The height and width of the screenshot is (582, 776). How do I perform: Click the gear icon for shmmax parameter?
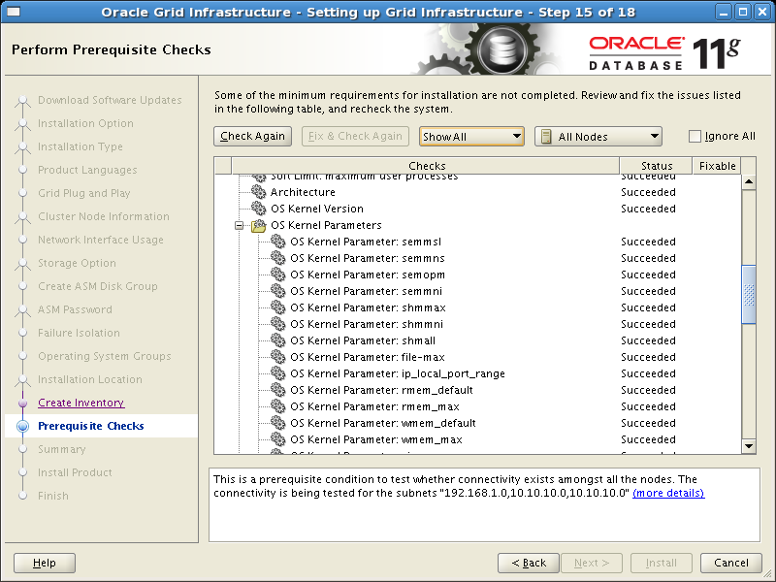(x=278, y=307)
